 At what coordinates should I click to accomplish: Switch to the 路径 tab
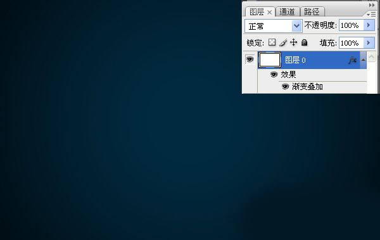(312, 11)
